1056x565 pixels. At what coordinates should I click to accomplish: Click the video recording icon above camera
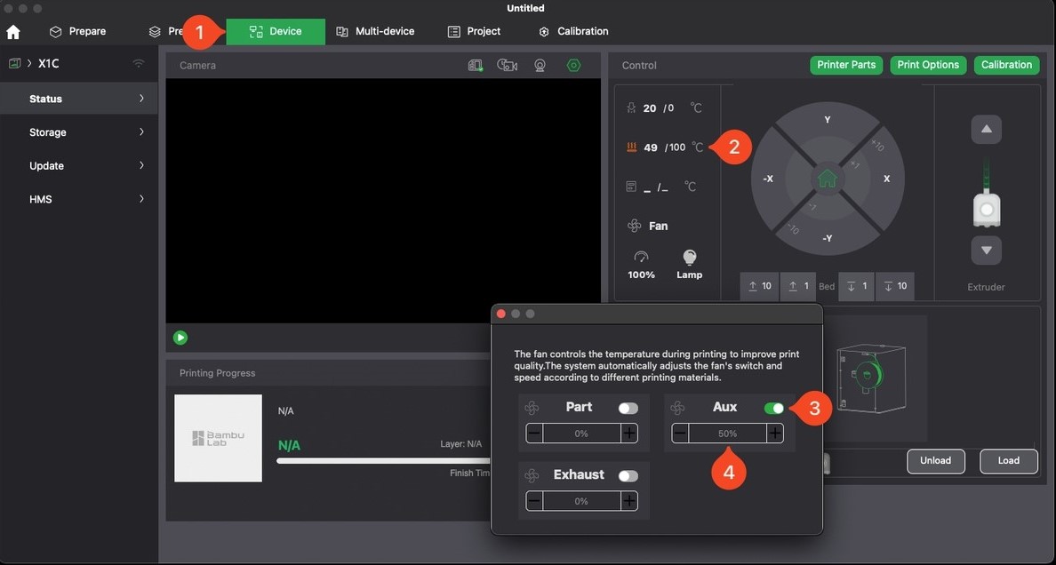[x=508, y=65]
